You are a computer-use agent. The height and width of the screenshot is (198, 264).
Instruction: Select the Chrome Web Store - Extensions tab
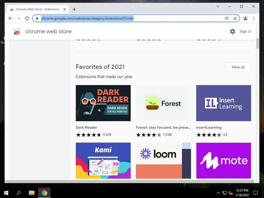(x=37, y=9)
